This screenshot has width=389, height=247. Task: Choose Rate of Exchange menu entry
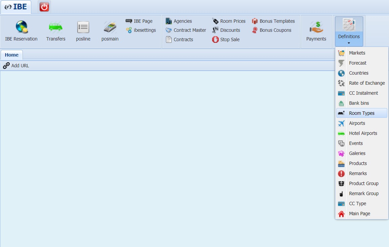tap(362, 83)
